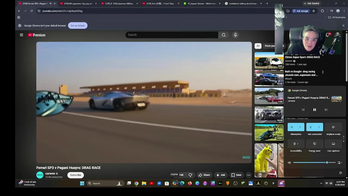This screenshot has height=196, width=348.
Task: Open the Accessibility quick settings
Action: [x=296, y=144]
